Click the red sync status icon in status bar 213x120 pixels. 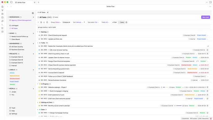coord(211,118)
